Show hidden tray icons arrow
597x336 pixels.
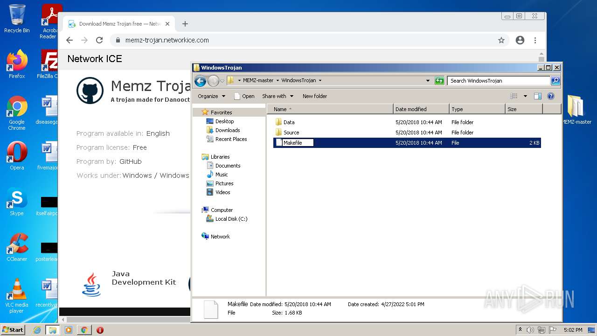click(x=520, y=330)
